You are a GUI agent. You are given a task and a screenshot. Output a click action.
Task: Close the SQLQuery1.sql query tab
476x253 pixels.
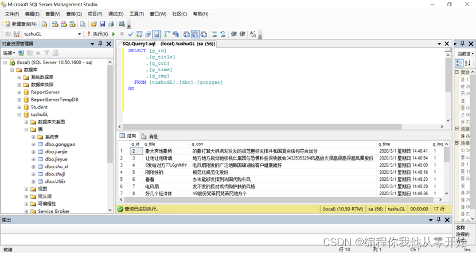tap(447, 44)
